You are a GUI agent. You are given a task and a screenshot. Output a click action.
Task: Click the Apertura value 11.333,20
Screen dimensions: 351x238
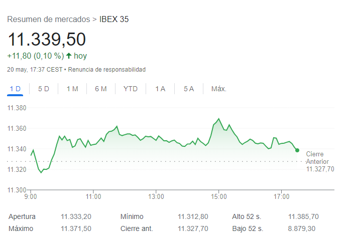pyautogui.click(x=76, y=217)
